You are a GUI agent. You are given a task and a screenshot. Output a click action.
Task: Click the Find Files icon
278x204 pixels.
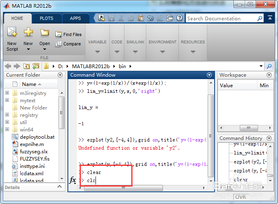[59, 34]
